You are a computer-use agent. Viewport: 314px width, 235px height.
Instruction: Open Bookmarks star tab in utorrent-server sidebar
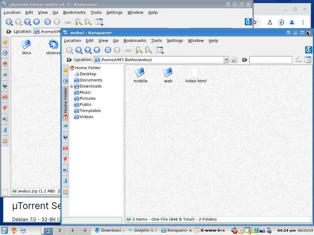tap(5, 42)
